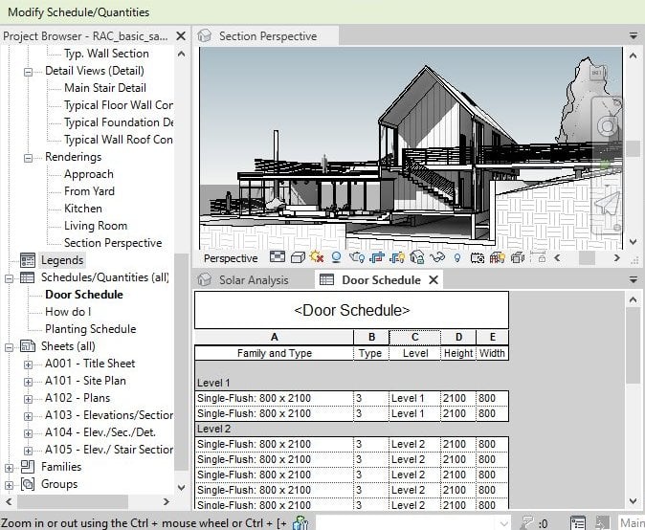The width and height of the screenshot is (645, 530).
Task: Expand the A102 - Plans node
Action: pyautogui.click(x=28, y=399)
